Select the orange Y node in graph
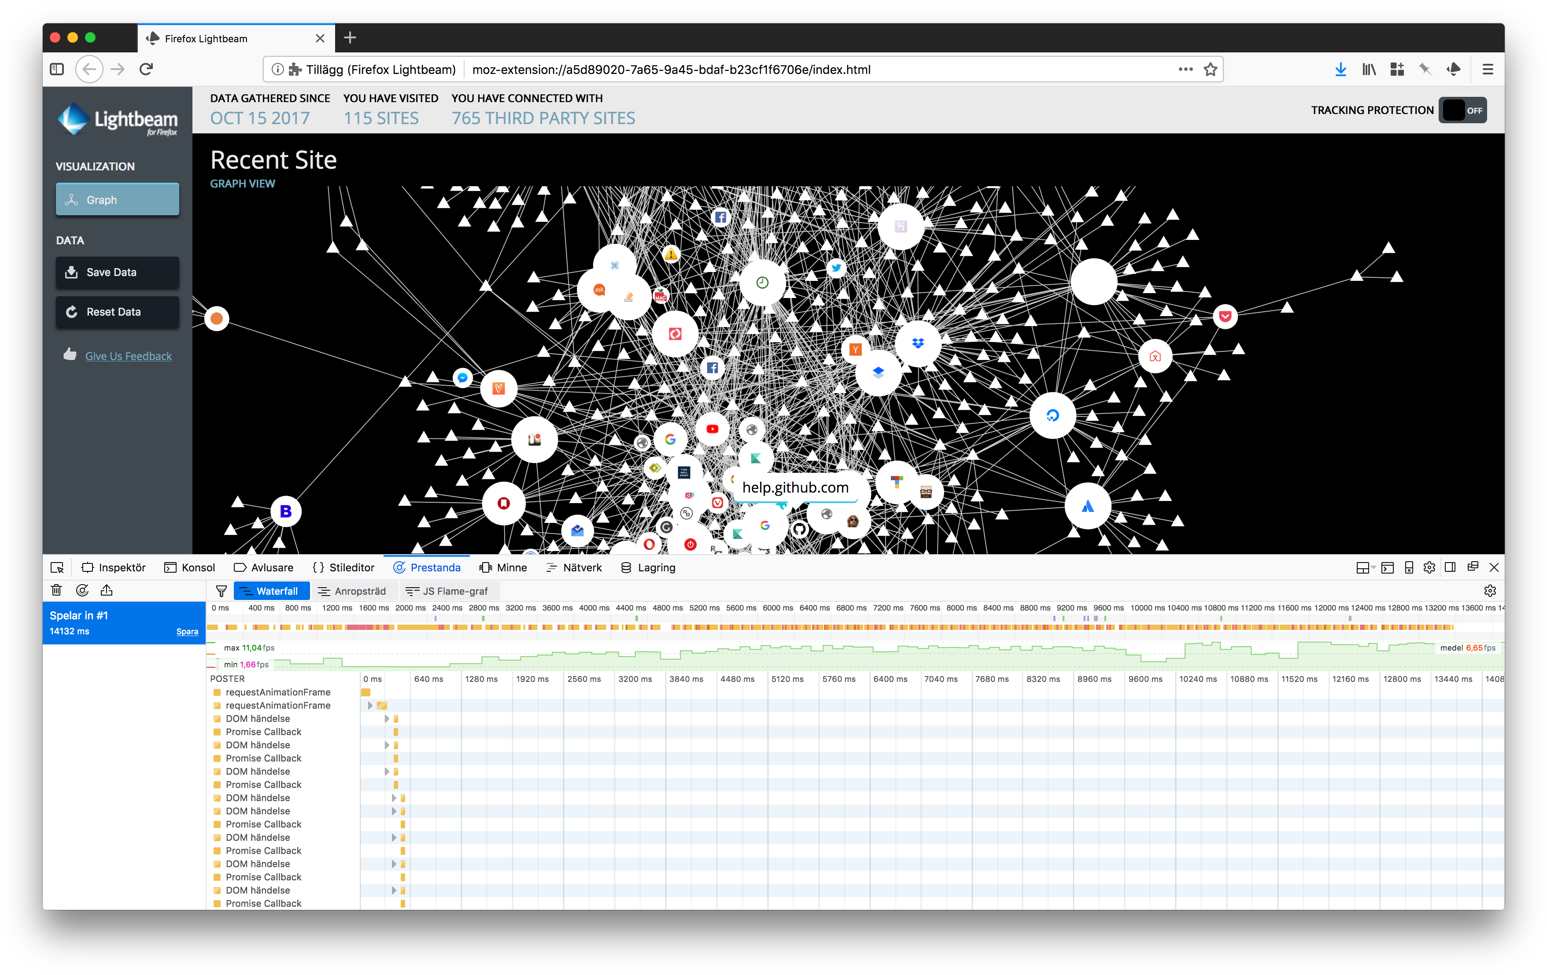The height and width of the screenshot is (975, 1547). coord(855,350)
